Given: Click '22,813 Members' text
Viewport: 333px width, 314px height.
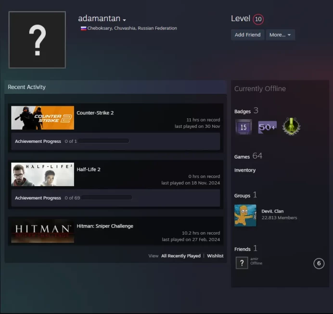Looking at the screenshot, I should coord(279,218).
